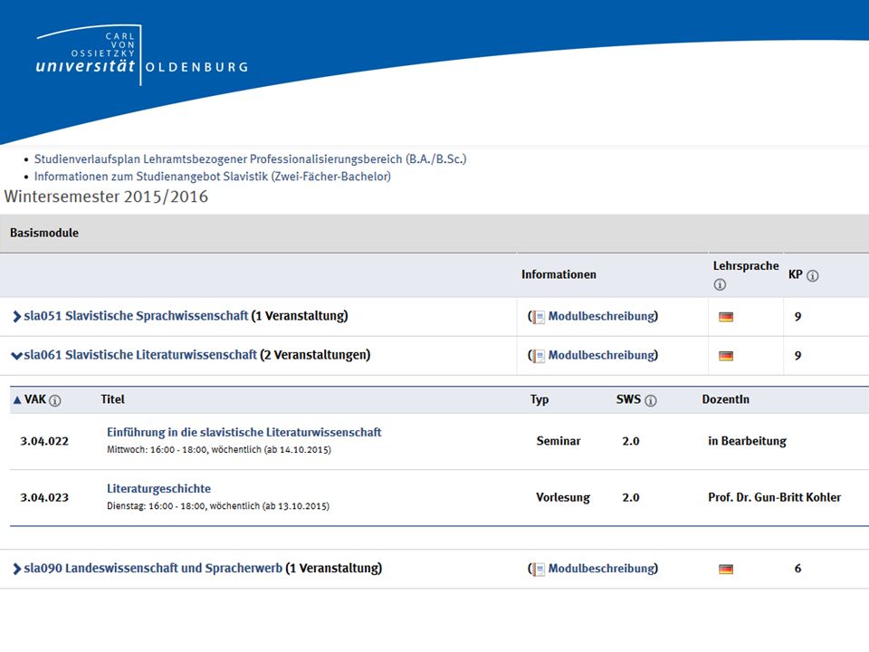The width and height of the screenshot is (869, 652).
Task: Click the Vorlesung type cell
Action: click(x=563, y=498)
